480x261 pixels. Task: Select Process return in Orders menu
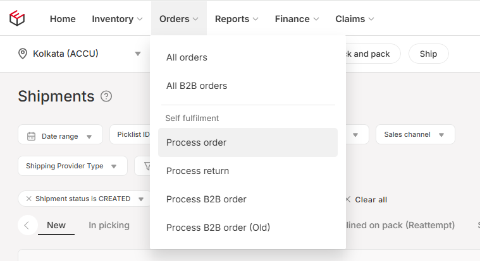(x=197, y=171)
